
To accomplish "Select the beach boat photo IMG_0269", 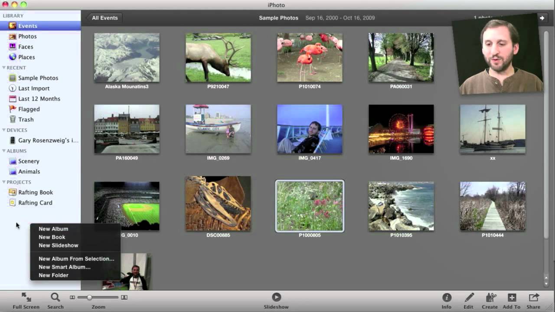I will pos(218,129).
